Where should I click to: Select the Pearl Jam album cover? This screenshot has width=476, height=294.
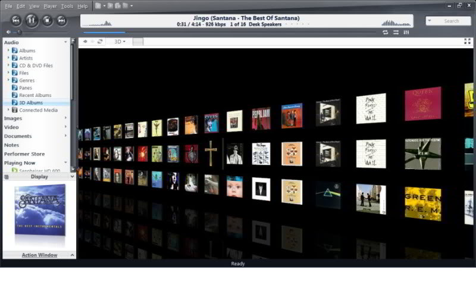coord(261,118)
